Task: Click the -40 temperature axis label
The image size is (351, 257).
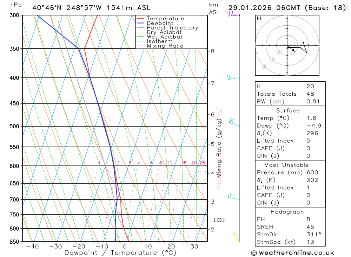Action: pos(32,246)
